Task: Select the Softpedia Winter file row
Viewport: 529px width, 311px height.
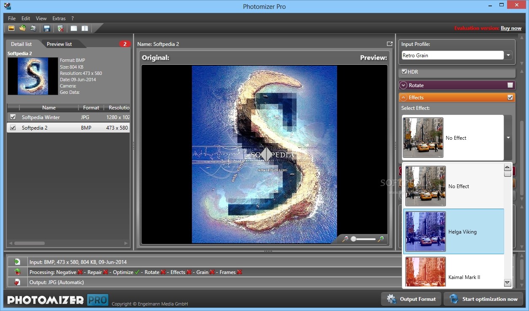Action: [x=68, y=117]
